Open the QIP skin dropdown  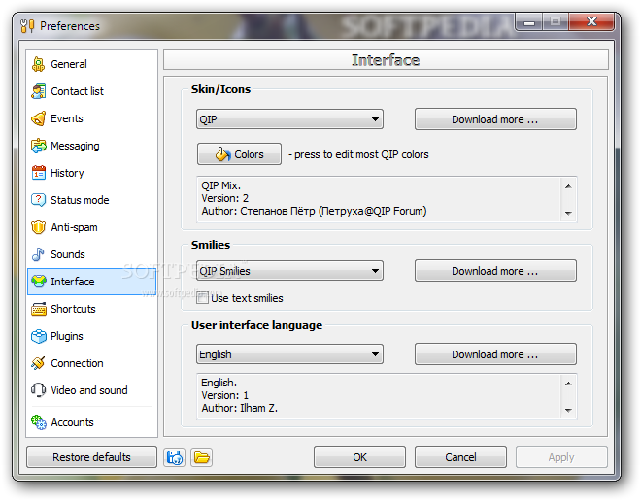tap(289, 119)
